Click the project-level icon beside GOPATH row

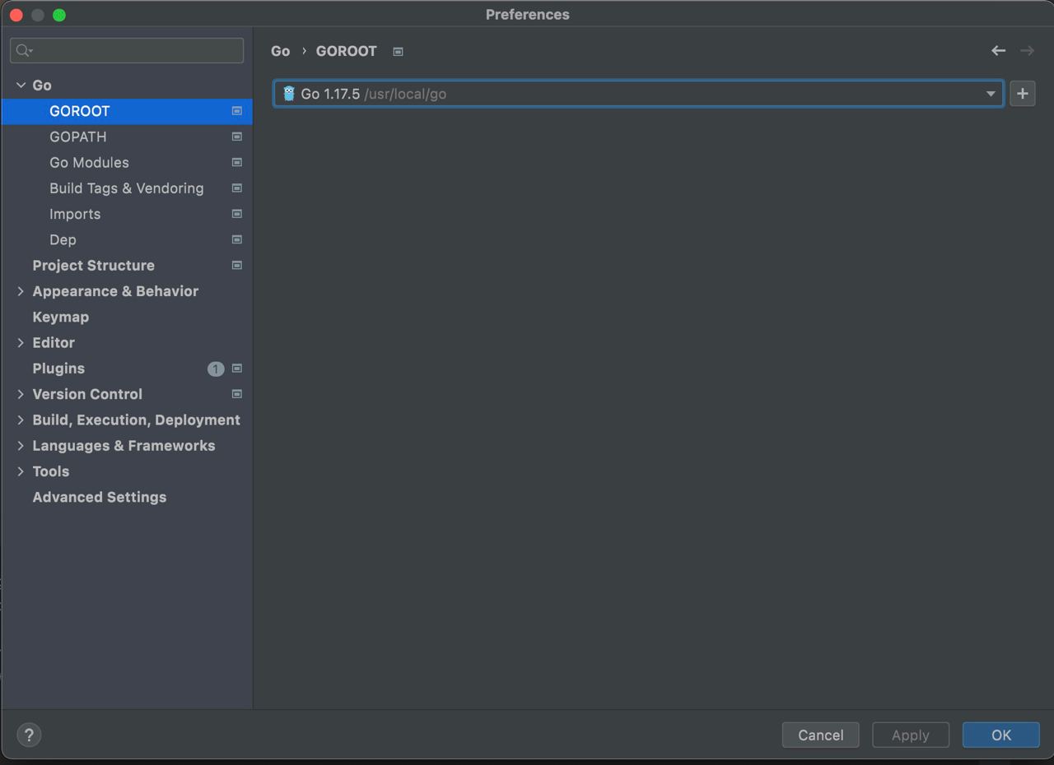236,137
